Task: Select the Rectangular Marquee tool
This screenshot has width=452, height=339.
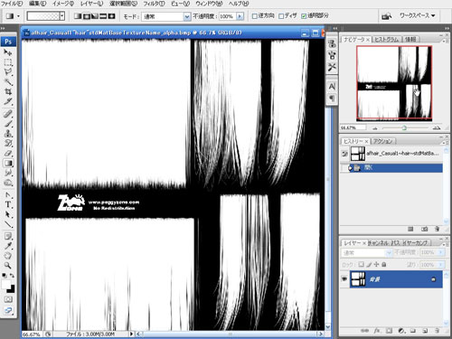Action: [x=8, y=62]
